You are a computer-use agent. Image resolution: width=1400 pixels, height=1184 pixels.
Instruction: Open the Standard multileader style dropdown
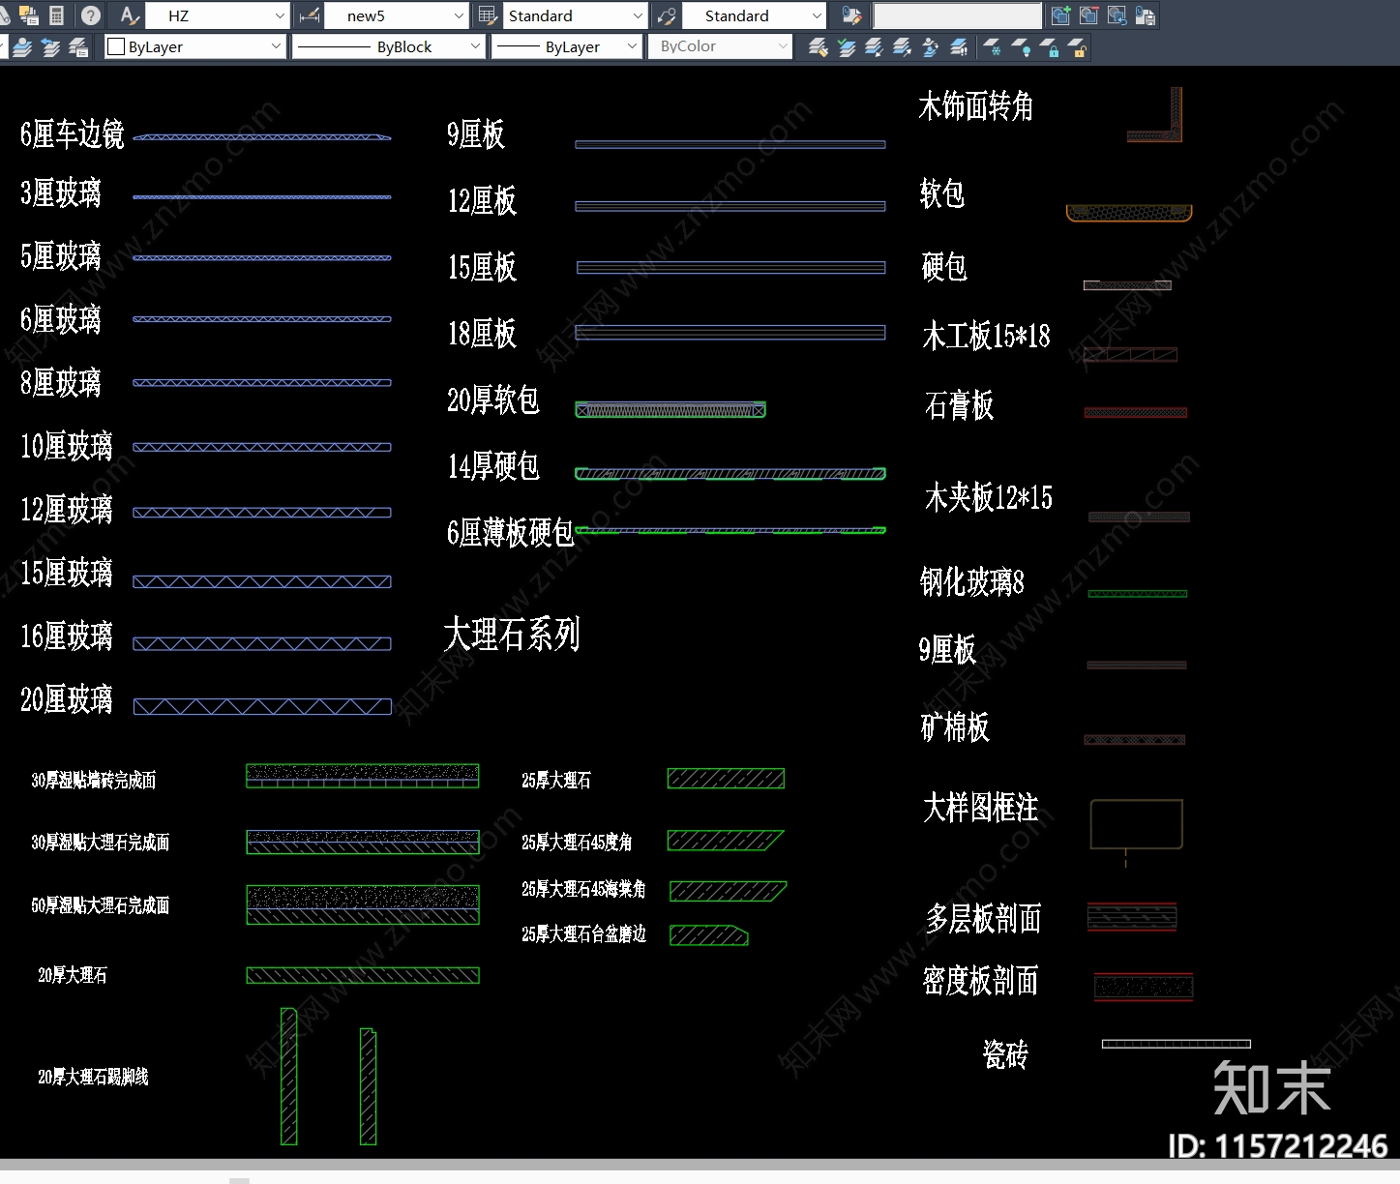tap(754, 15)
